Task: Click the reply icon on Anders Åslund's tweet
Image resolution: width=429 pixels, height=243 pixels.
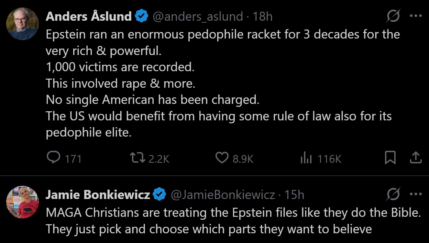Action: [53, 158]
